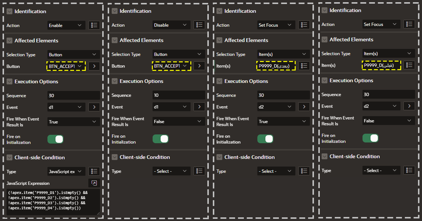Viewport: 422px width, 221px height.
Task: Collapse Identification section, Set Focus True panel
Action: (x=219, y=11)
